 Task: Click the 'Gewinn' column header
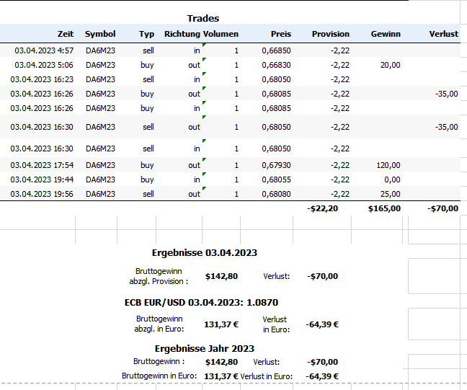[386, 34]
